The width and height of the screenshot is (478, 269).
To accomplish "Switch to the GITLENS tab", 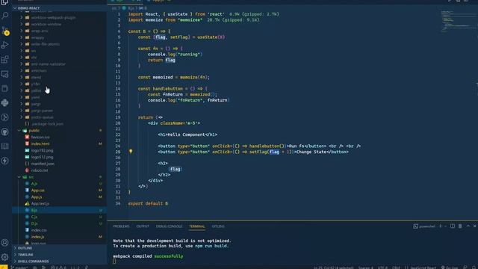I will point(218,226).
